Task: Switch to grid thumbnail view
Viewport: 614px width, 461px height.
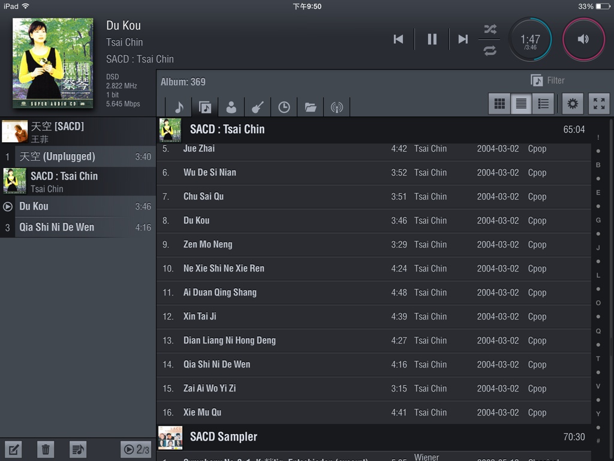Action: (499, 104)
